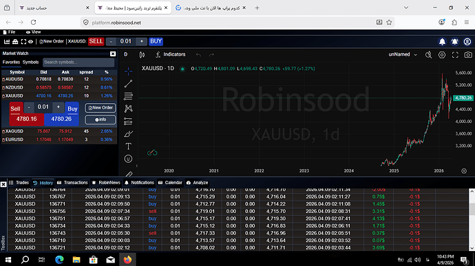Select the EURUSD row in Market Watch

(59, 140)
